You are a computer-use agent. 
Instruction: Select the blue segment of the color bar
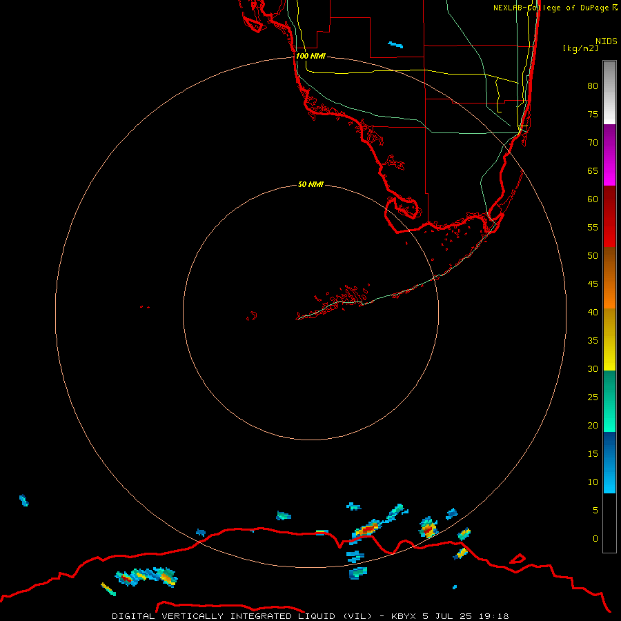[609, 462]
